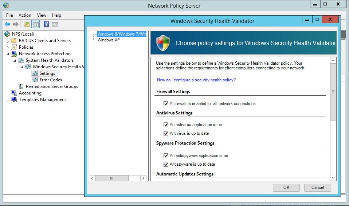Toggle the Show/Hide Action Pane icon
Image resolution: width=349 pixels, height=206 pixels.
pyautogui.click(x=55, y=24)
